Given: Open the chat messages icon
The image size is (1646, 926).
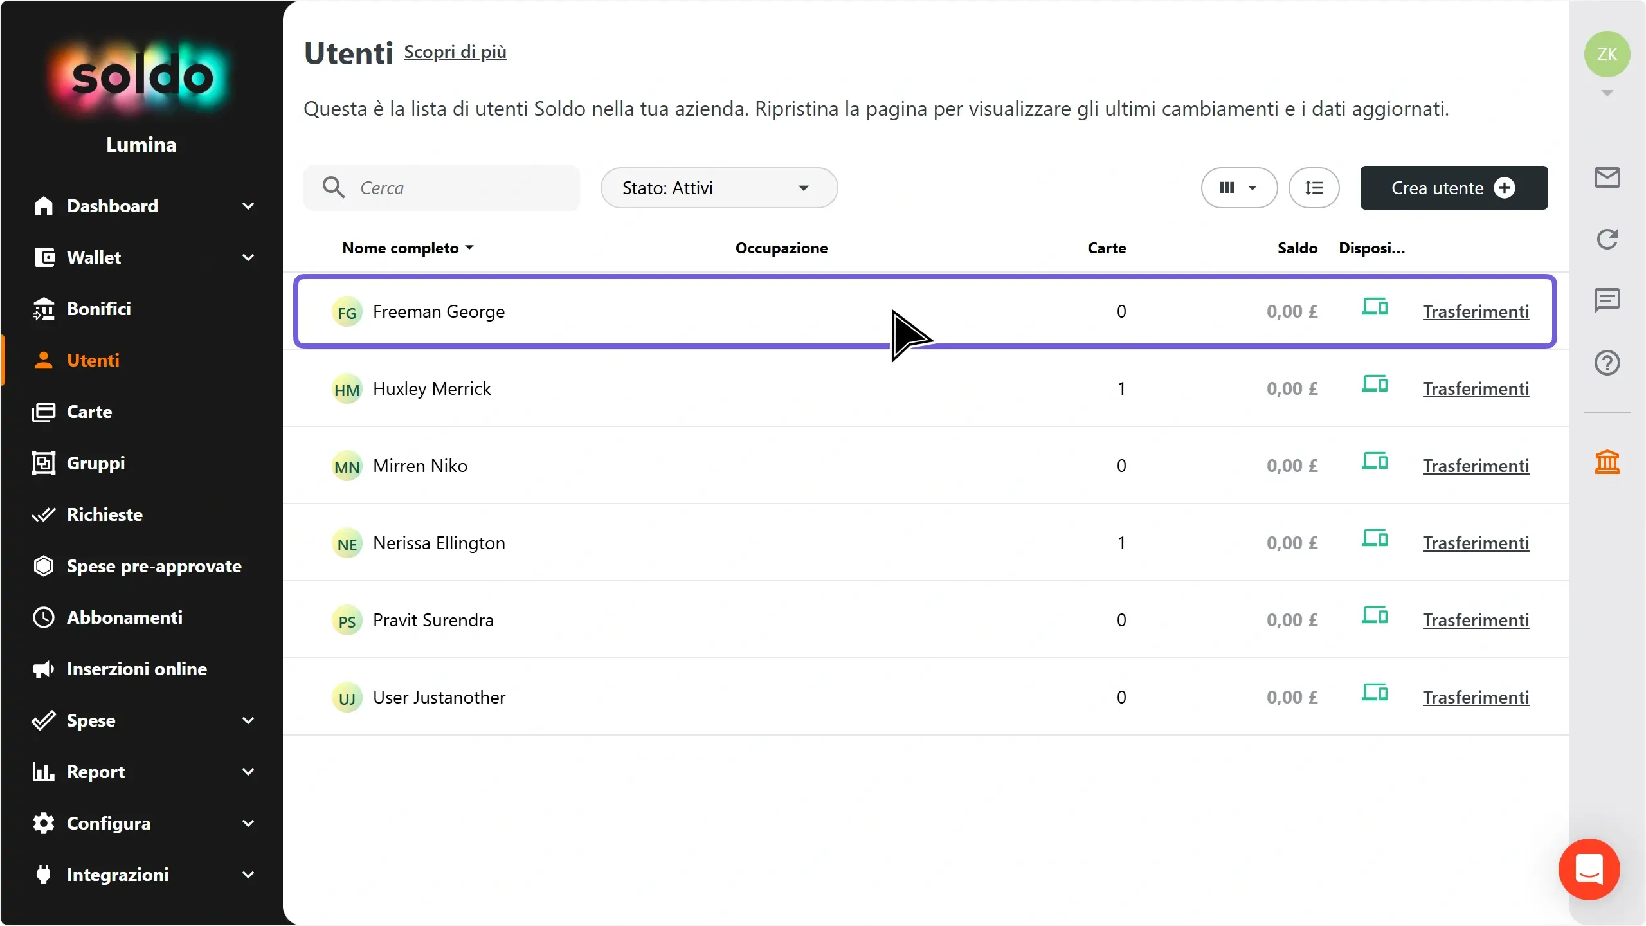Looking at the screenshot, I should coord(1607,300).
